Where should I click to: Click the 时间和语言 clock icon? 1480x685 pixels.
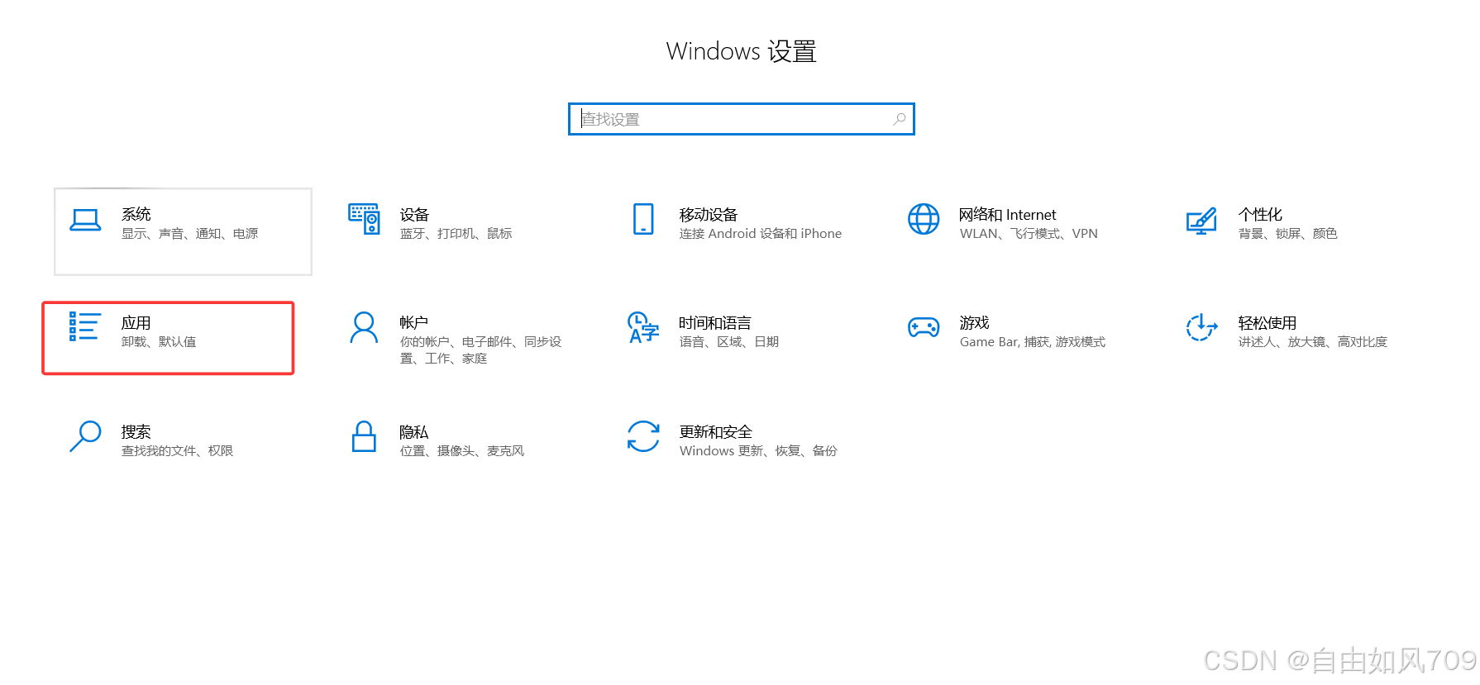pos(643,327)
